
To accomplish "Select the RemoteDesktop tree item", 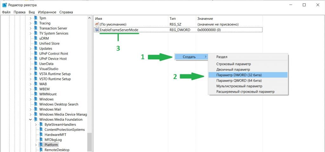I will pyautogui.click(x=57, y=150).
